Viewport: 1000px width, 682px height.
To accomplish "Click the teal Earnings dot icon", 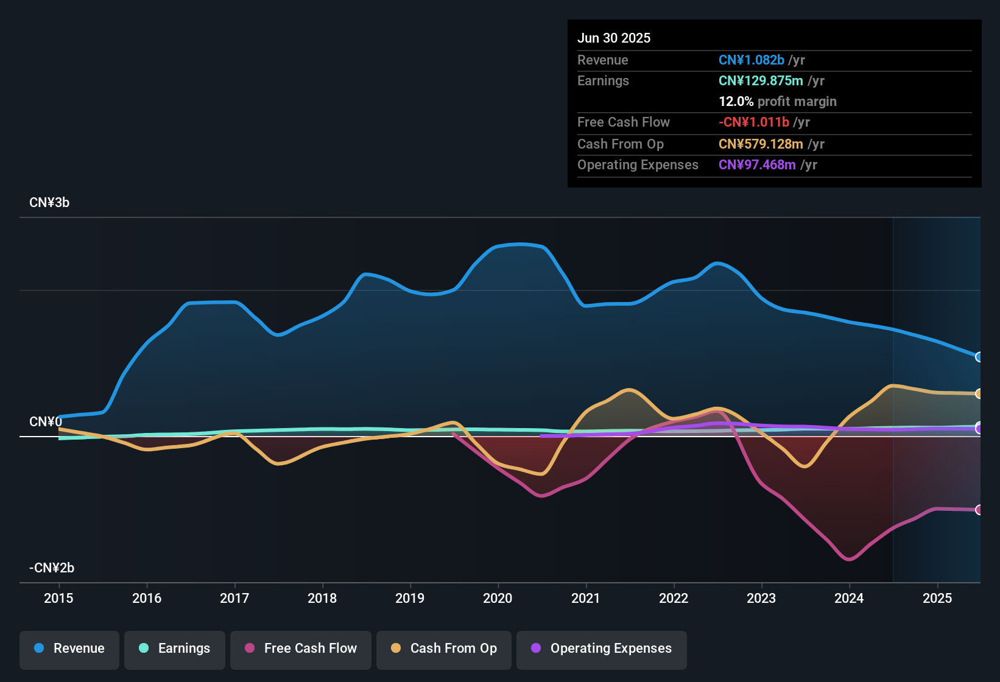I will [x=144, y=649].
